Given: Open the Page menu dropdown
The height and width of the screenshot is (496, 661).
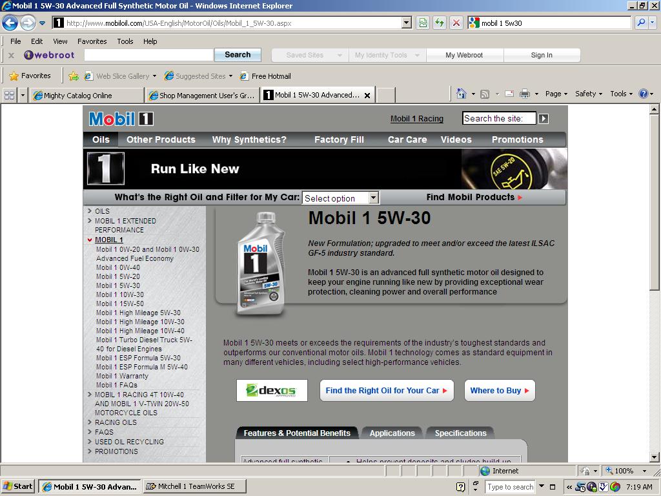Looking at the screenshot, I should tap(556, 94).
